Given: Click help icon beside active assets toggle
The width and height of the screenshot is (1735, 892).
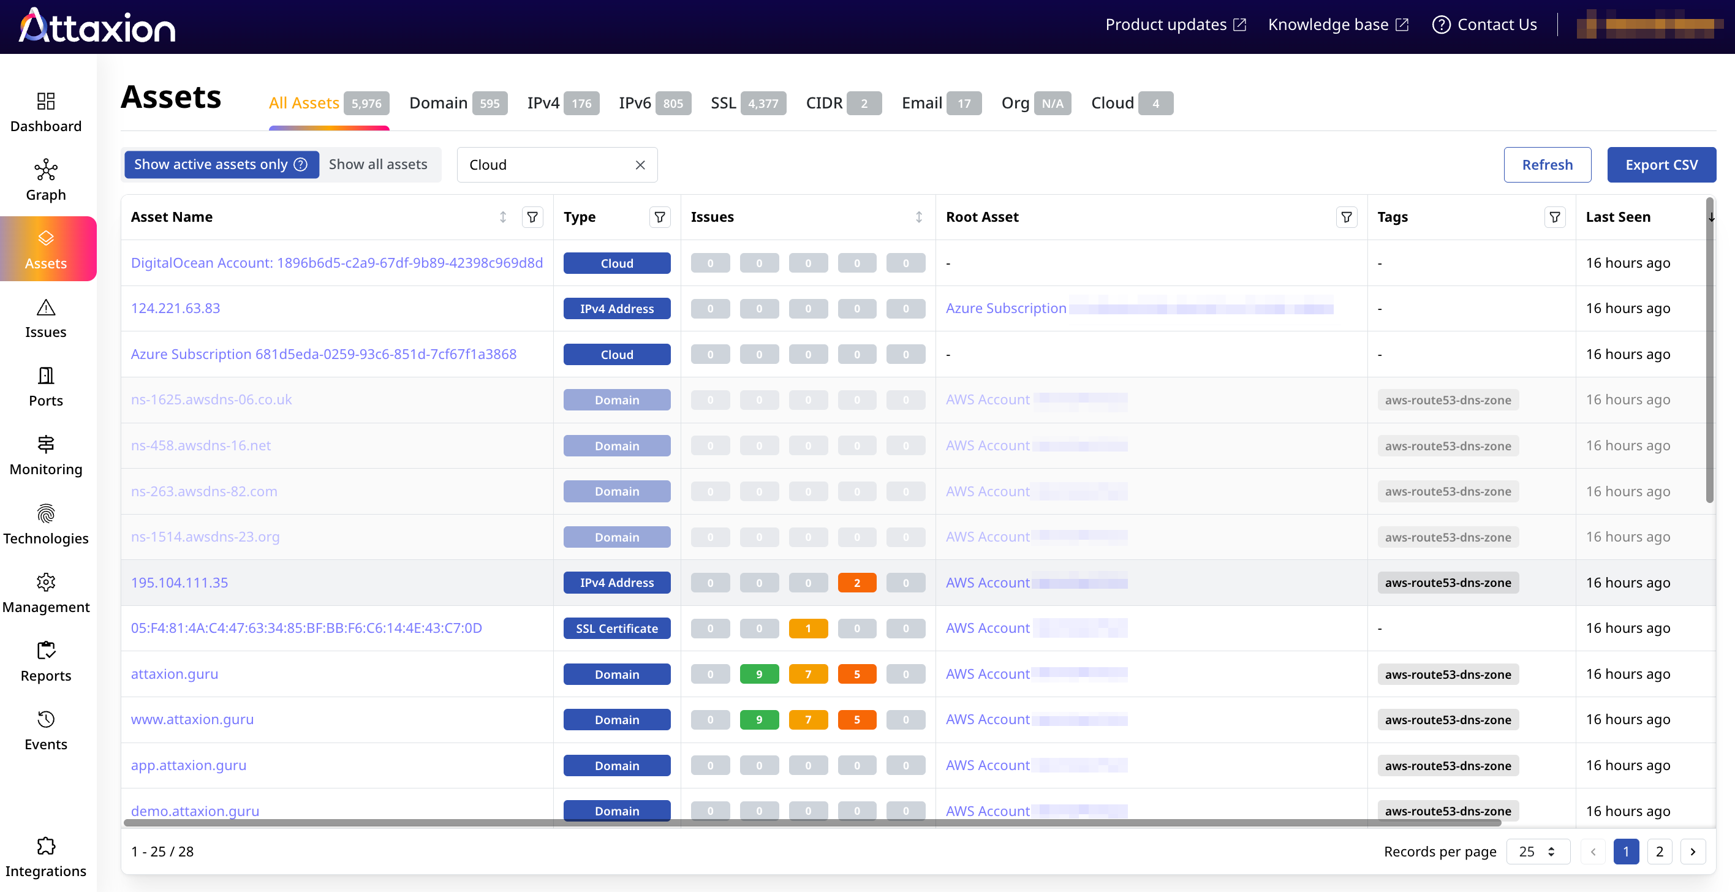Looking at the screenshot, I should pos(301,164).
